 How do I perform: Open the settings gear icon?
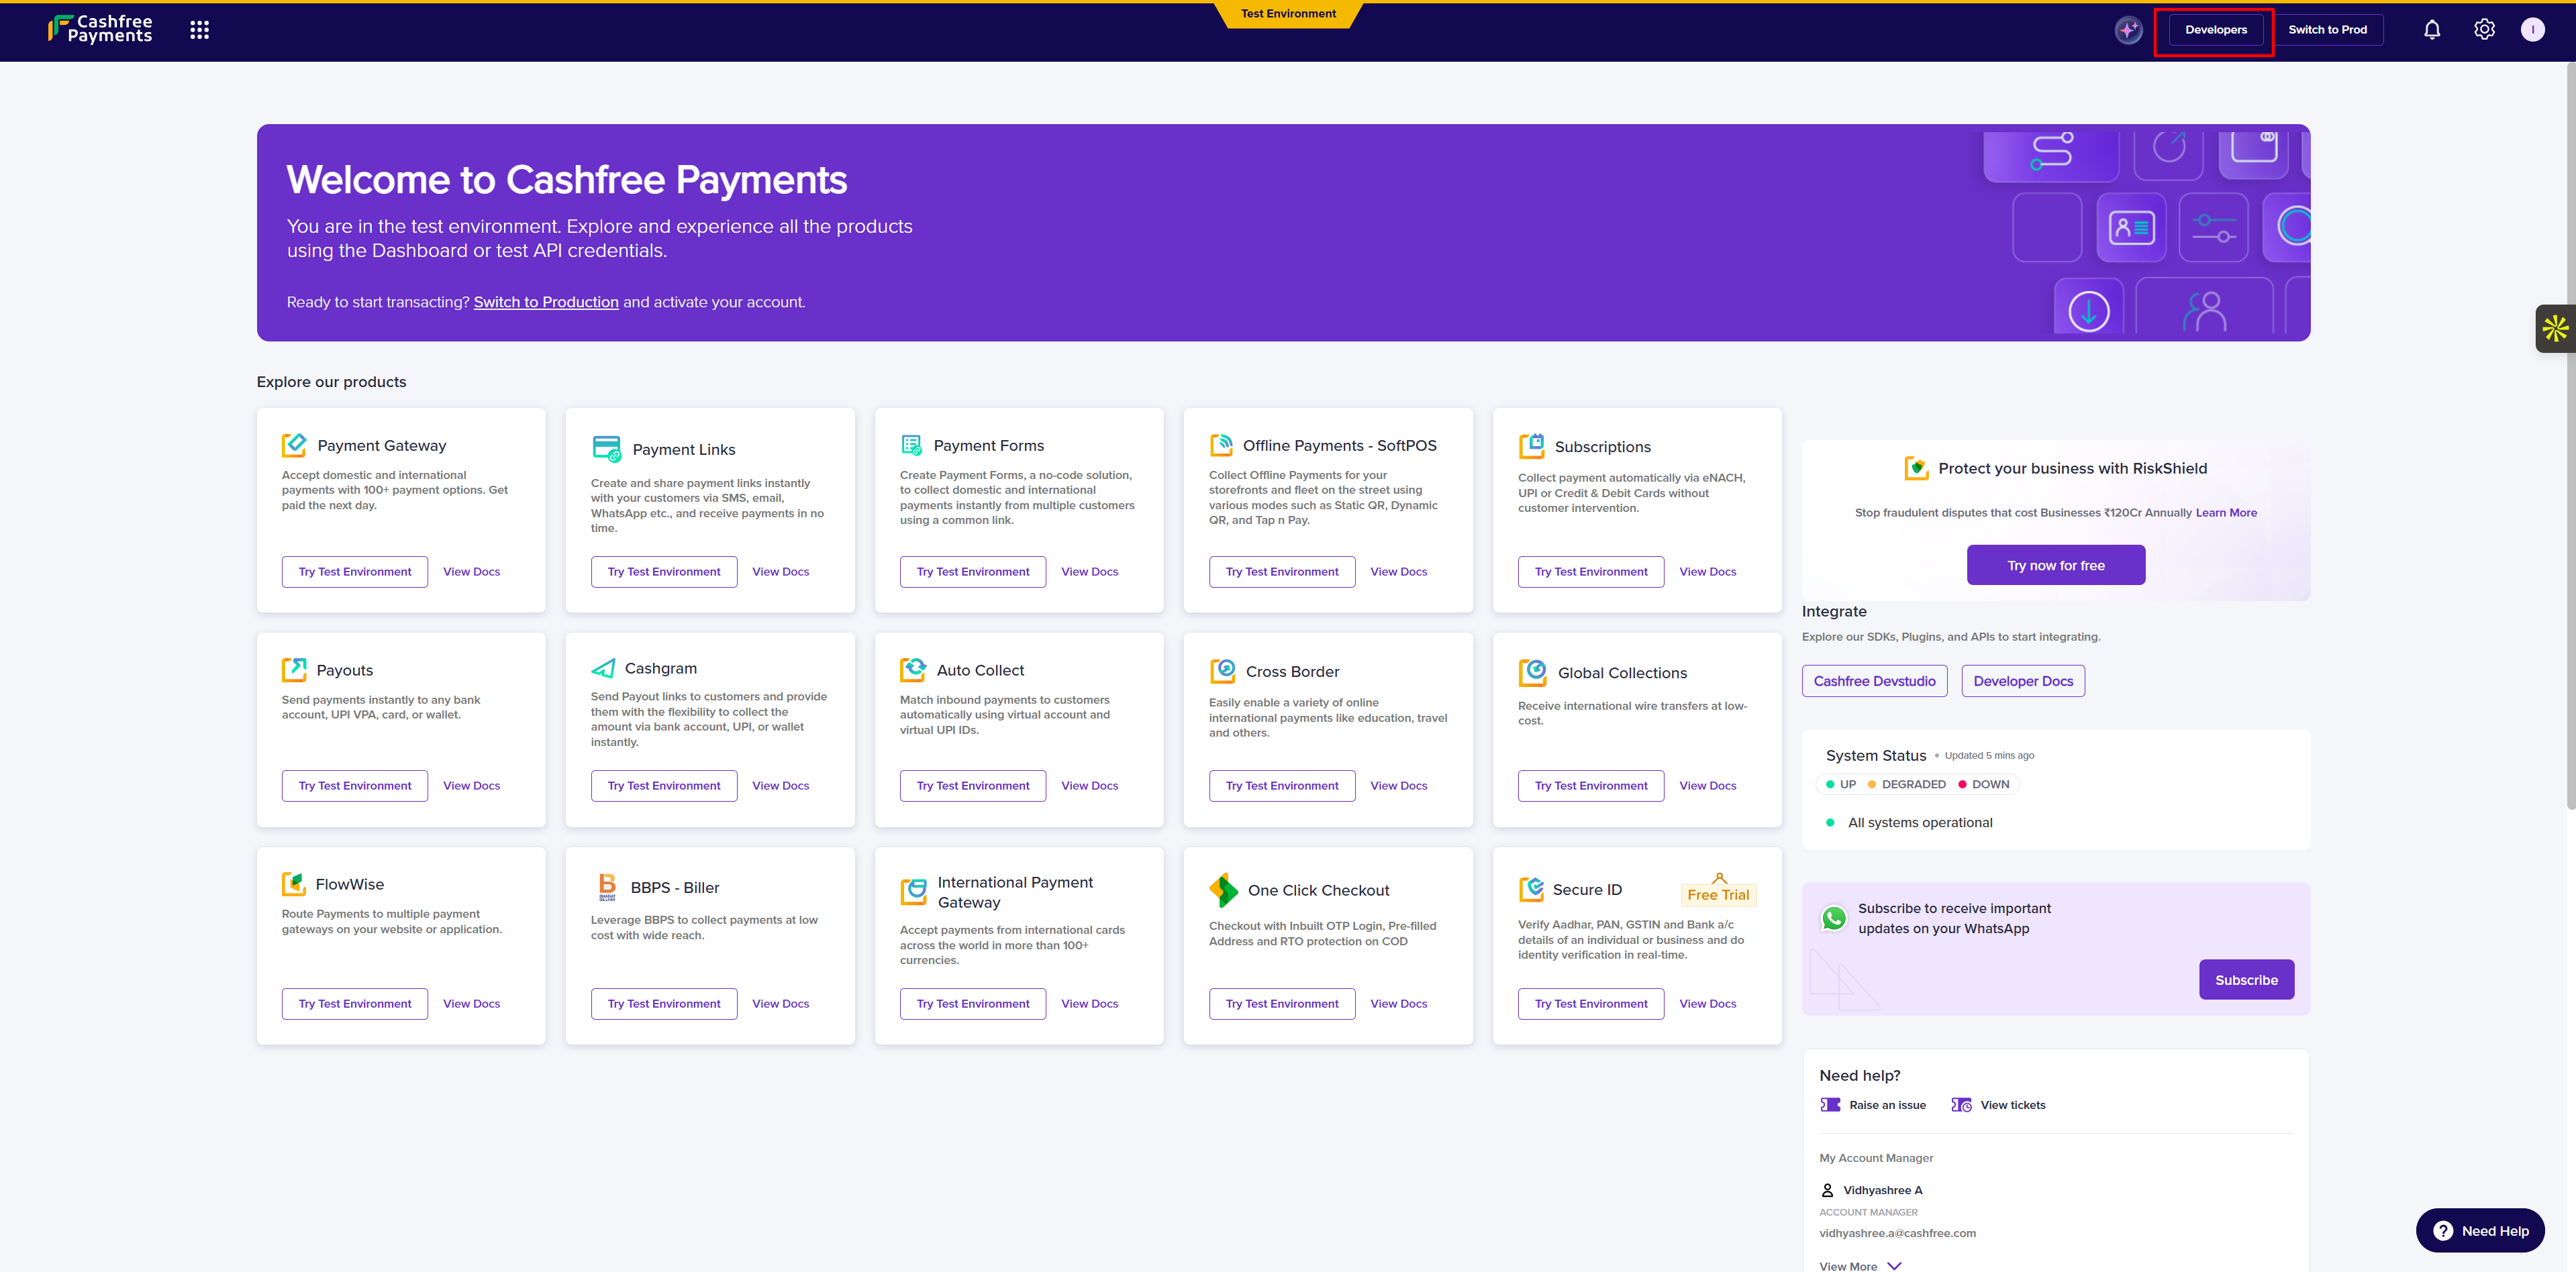coord(2484,30)
